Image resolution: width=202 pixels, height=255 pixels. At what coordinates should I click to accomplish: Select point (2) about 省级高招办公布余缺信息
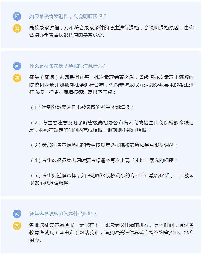coord(111,126)
